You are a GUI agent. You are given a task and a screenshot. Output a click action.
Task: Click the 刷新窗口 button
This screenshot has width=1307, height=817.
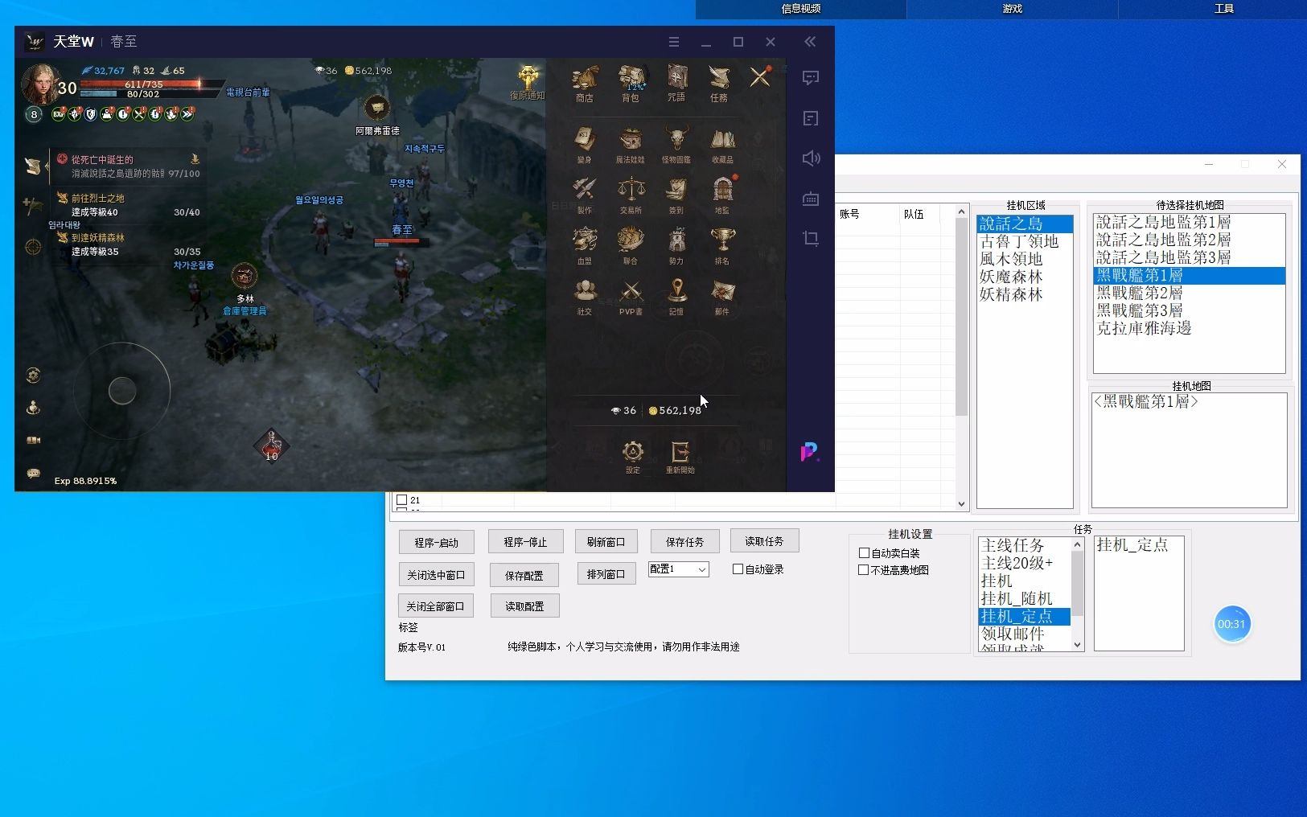606,542
